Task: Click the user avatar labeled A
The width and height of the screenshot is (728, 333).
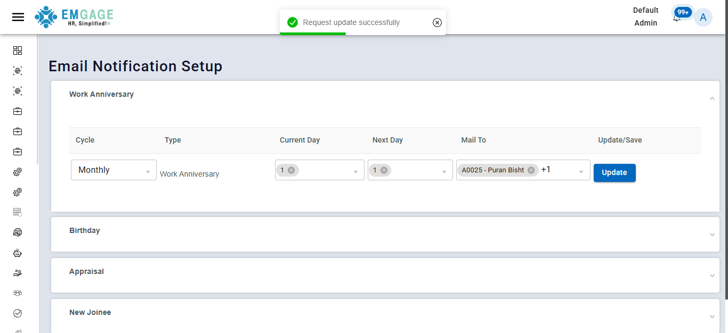Action: tap(703, 18)
